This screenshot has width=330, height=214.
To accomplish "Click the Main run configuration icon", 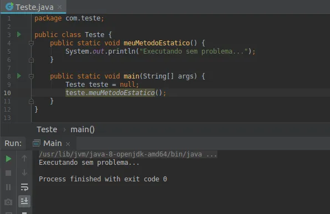I will (x=37, y=143).
